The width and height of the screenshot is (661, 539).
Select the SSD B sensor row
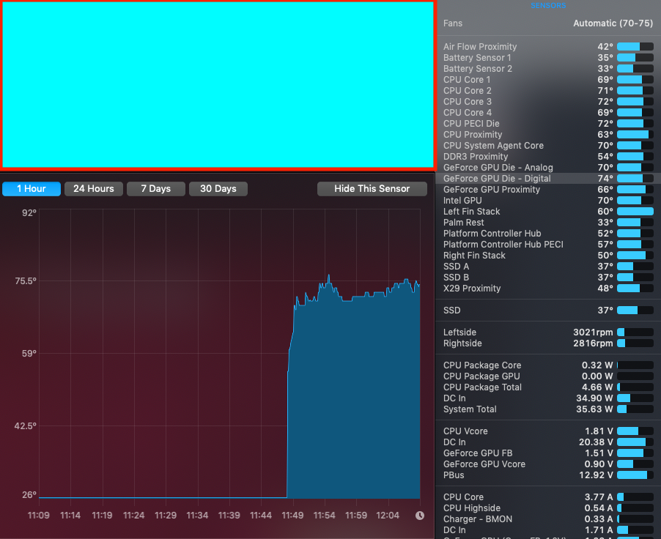(548, 278)
